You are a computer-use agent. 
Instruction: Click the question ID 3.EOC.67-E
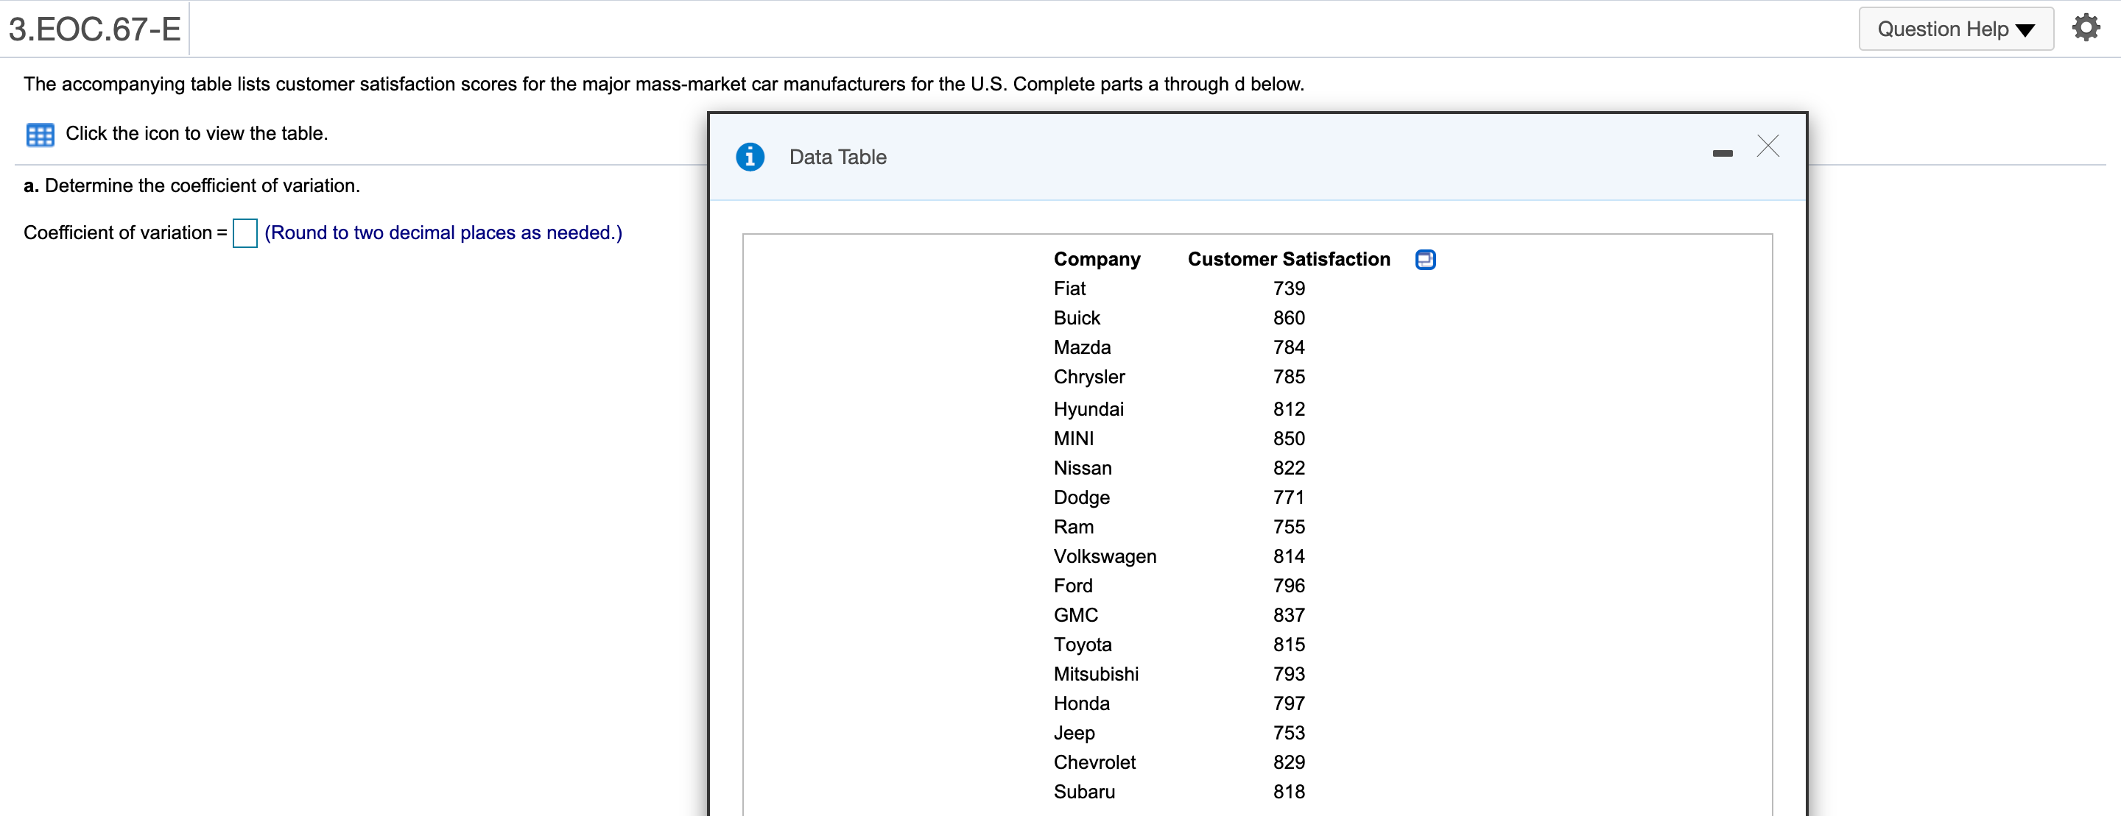[x=95, y=29]
